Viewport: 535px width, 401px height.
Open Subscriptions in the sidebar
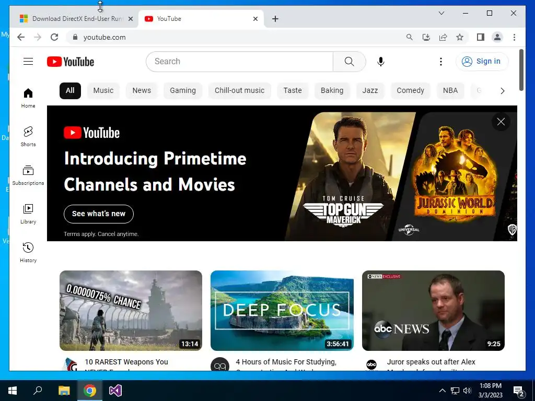pos(28,175)
